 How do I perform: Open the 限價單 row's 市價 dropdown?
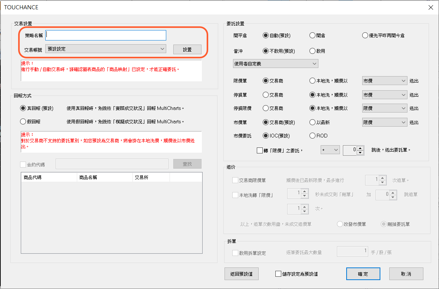click(384, 81)
